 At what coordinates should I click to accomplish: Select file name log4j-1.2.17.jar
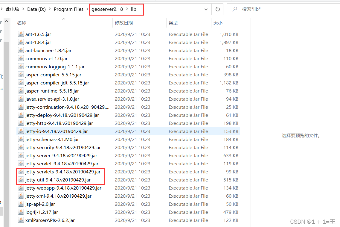tap(42, 212)
